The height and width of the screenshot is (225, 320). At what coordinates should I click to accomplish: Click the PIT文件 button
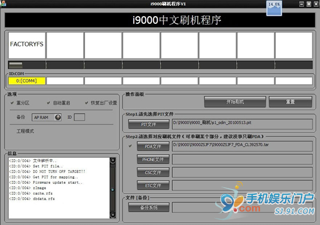[x=148, y=124]
